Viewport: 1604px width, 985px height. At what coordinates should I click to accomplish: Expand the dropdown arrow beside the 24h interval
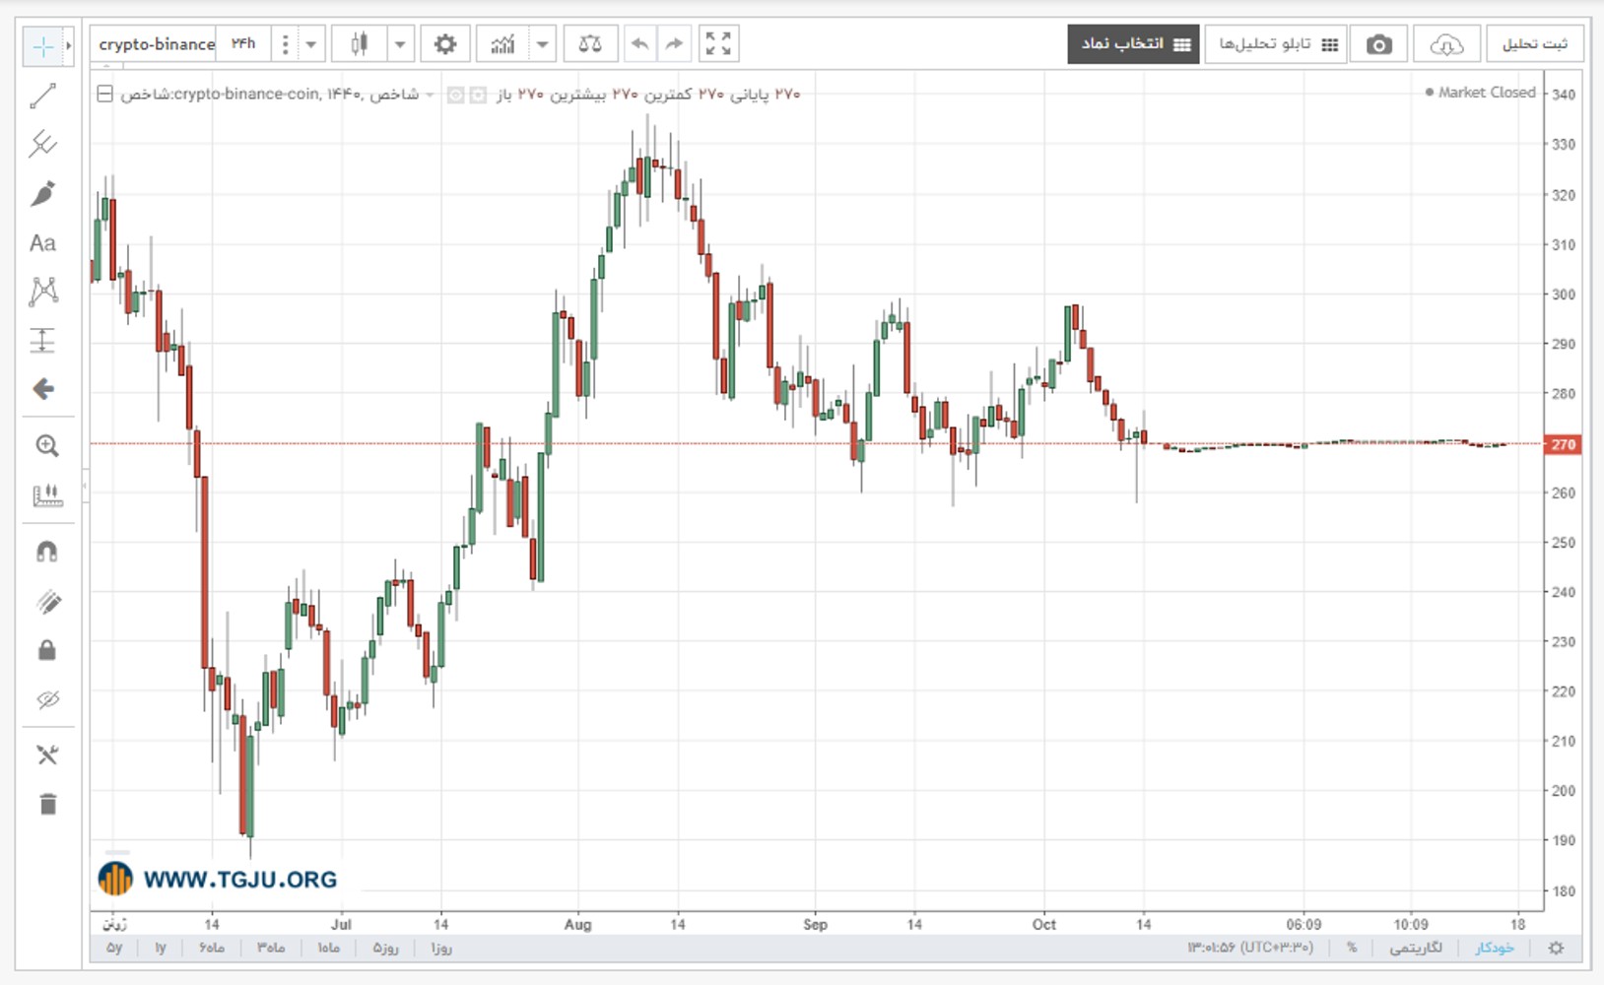click(311, 43)
